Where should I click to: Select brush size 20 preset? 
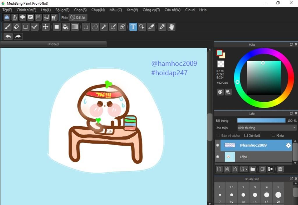pos(278,195)
